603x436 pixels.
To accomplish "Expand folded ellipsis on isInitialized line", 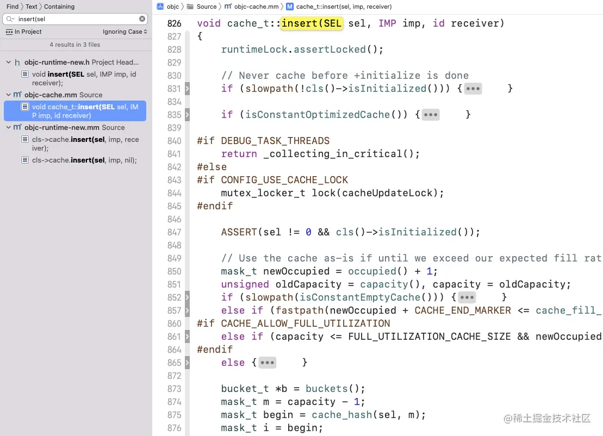I will [x=473, y=89].
